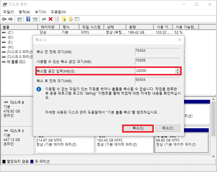Screen dimensions: 217x172
Task: Select the (H:) volume row
Action: click(x=11, y=47)
